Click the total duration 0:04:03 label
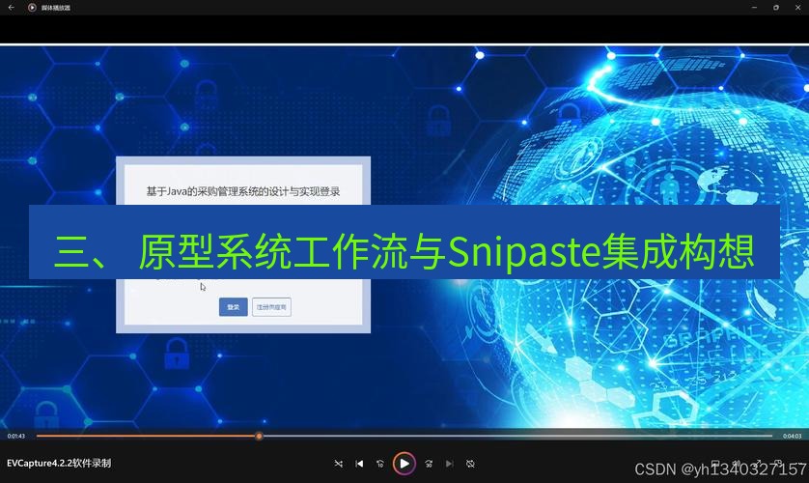The image size is (809, 483). coord(792,436)
